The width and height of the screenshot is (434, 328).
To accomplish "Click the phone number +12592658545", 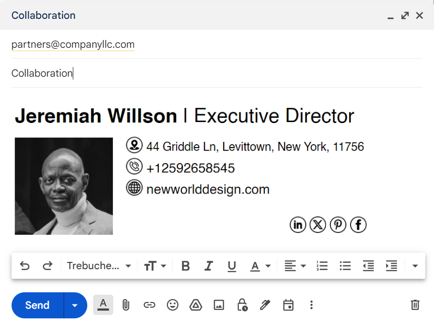I will tap(190, 168).
